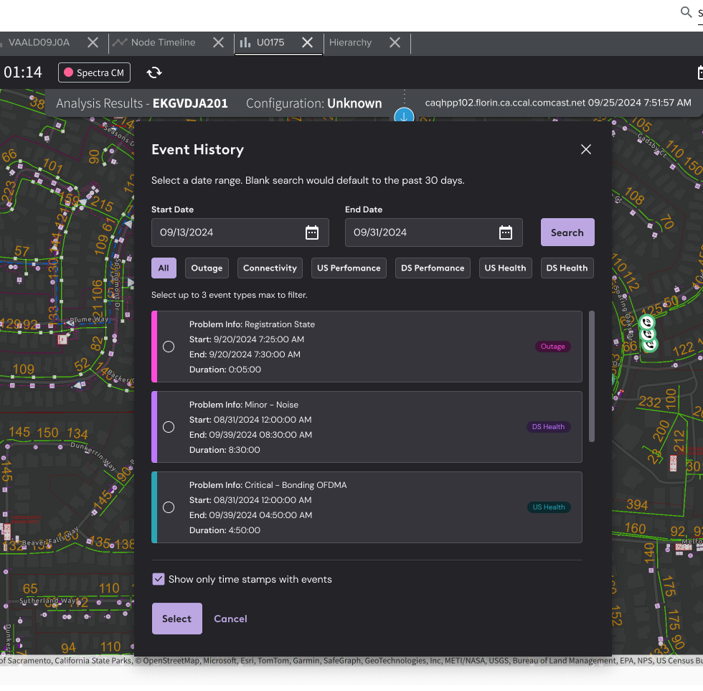Click the top green phone marker on map

646,322
